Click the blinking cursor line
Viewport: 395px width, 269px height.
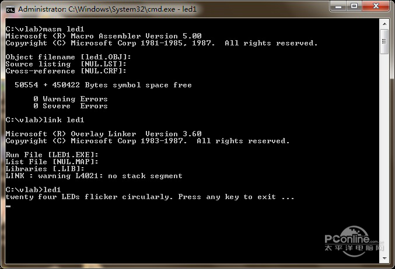tap(8, 206)
